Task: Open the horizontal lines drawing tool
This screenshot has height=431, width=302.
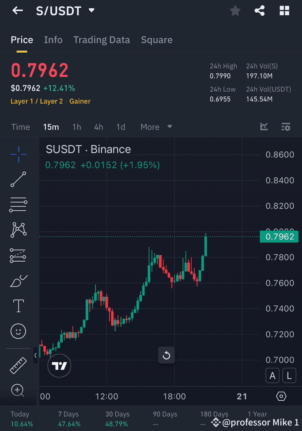Action: (18, 205)
